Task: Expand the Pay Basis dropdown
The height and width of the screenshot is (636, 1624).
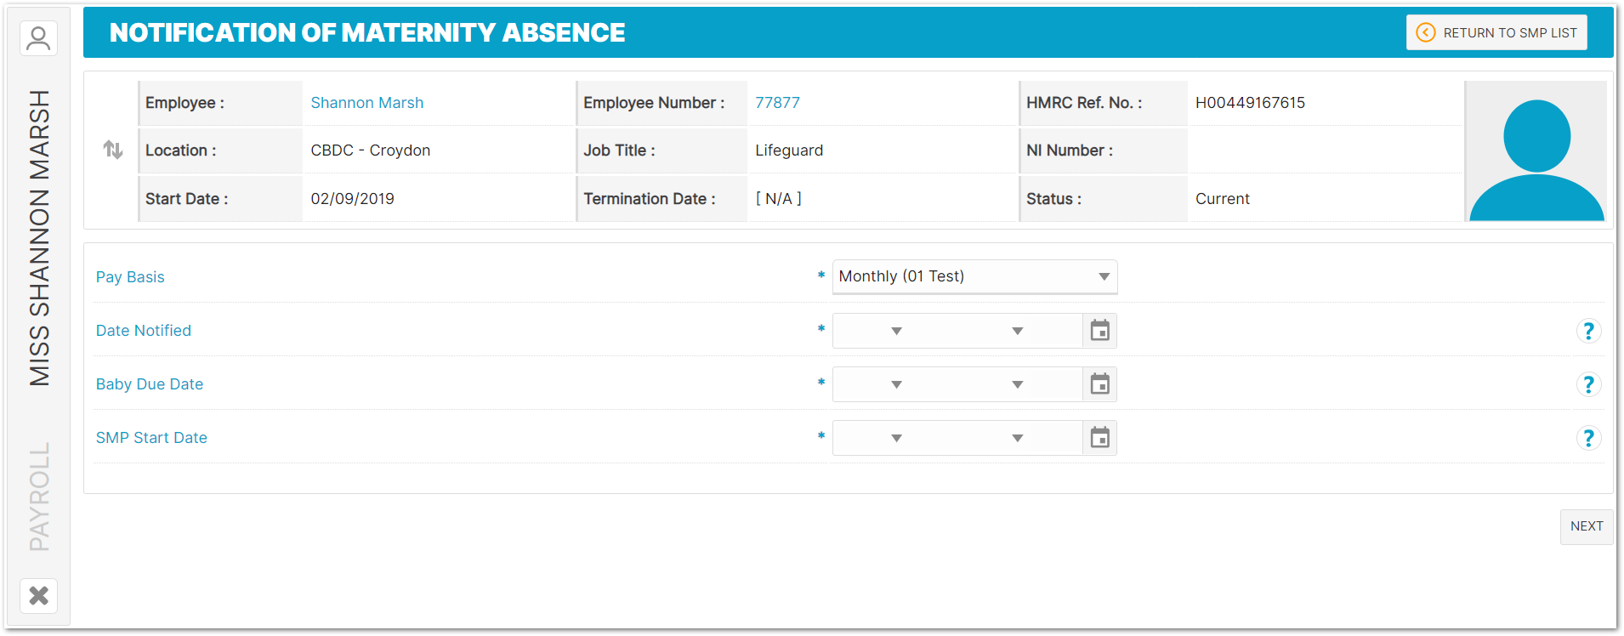Action: [974, 276]
